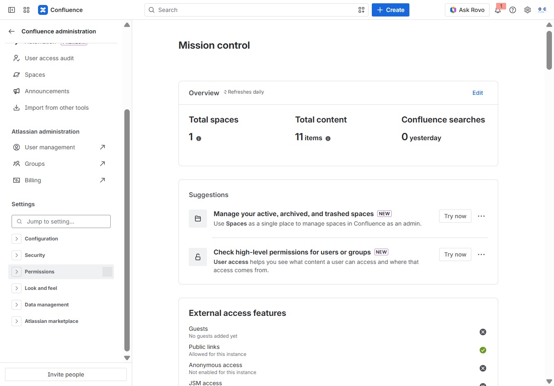Click the main page vertical scrollbar thumb
554x386 pixels.
(x=549, y=50)
